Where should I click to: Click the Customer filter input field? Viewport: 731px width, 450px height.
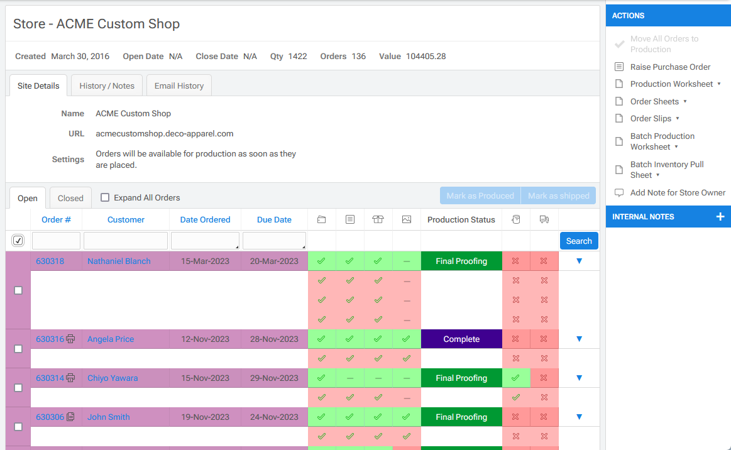click(x=126, y=241)
